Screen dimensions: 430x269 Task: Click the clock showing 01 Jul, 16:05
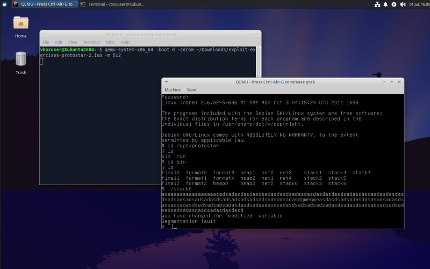[x=419, y=4]
